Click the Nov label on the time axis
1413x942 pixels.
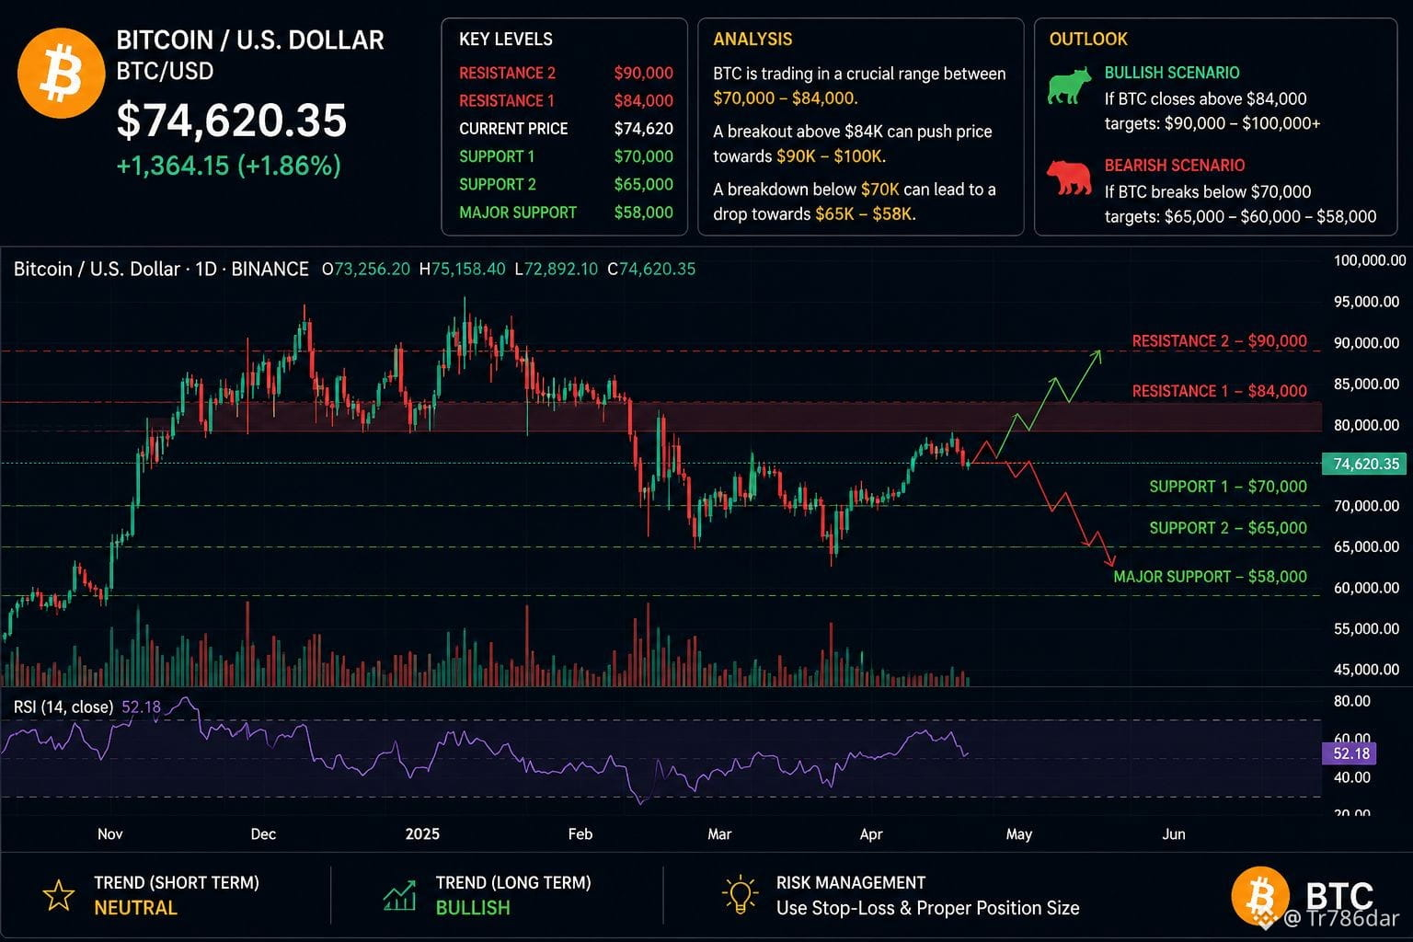(109, 834)
